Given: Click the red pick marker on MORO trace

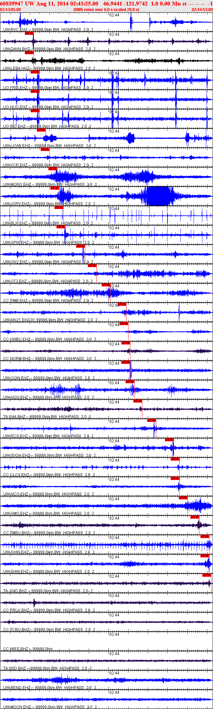Looking at the screenshot, I should (x=53, y=168).
